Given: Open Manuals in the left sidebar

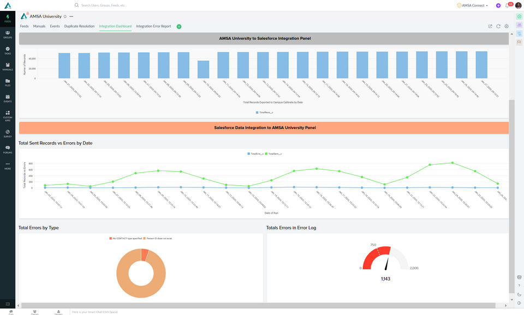Looking at the screenshot, I should [7, 66].
